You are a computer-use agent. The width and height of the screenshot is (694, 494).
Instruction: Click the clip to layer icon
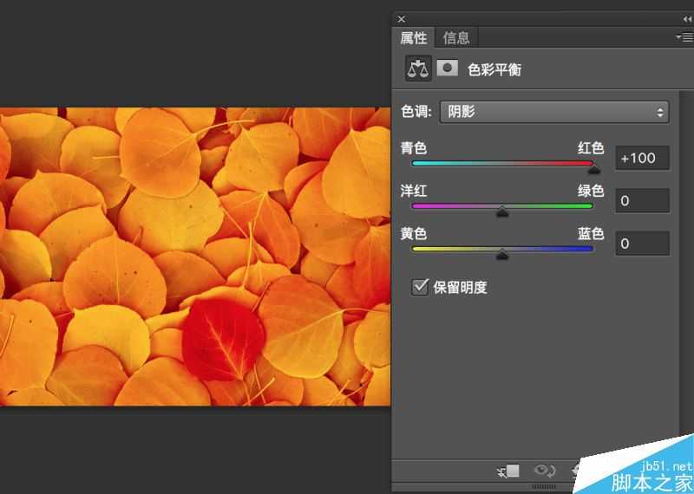coord(508,471)
